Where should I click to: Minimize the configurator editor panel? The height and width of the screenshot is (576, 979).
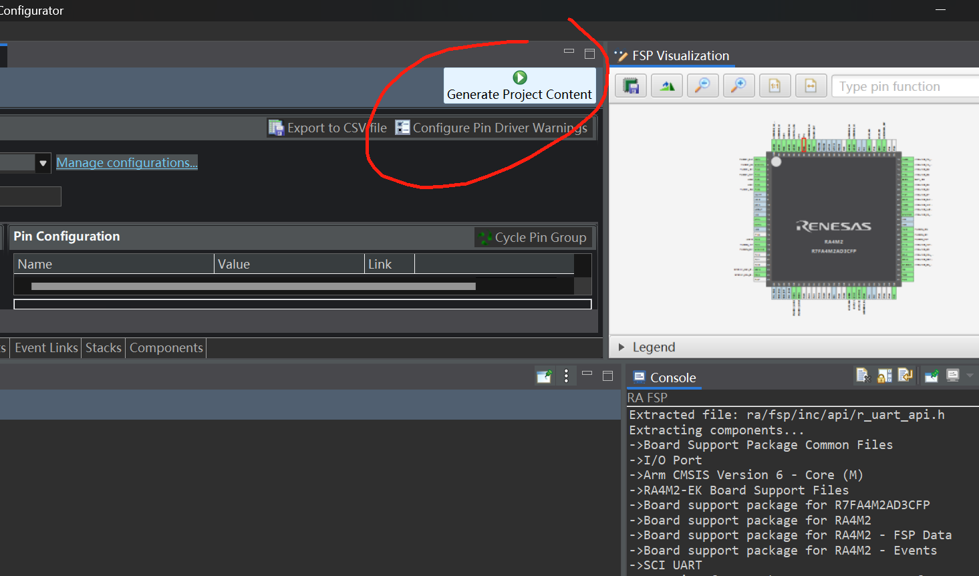[569, 51]
